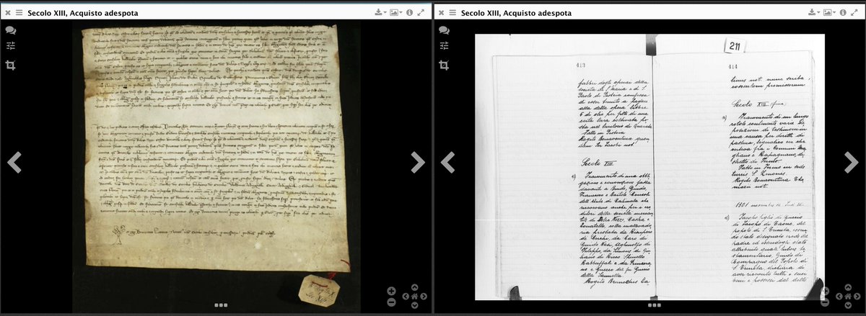Open the hamburger menu in right window
The image size is (866, 316).
coord(452,13)
